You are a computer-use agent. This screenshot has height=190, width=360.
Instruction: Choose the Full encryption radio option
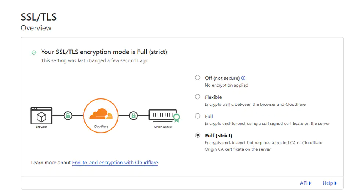tap(198, 116)
